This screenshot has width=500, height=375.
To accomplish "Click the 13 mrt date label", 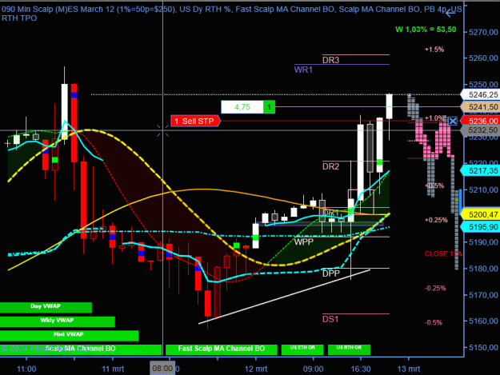I will coord(409,369).
